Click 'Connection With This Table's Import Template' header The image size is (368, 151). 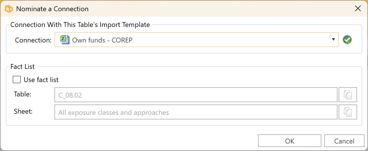pos(80,25)
